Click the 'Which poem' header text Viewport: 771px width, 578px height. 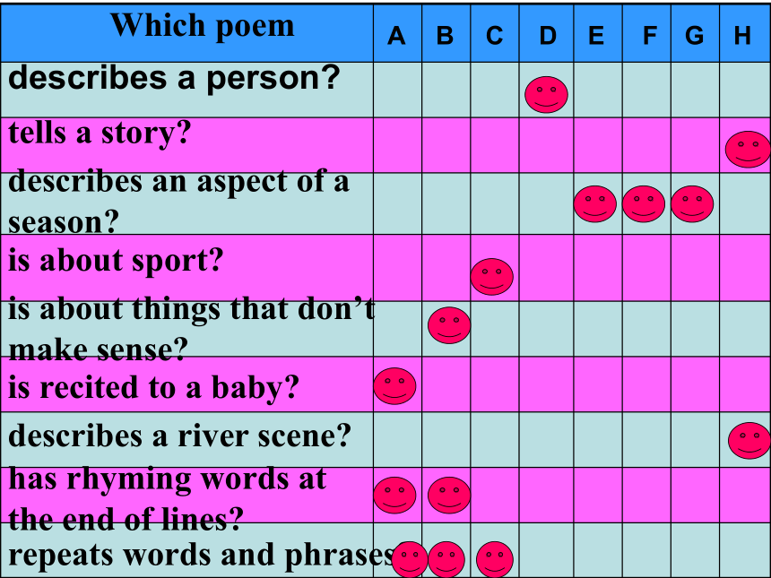[202, 24]
